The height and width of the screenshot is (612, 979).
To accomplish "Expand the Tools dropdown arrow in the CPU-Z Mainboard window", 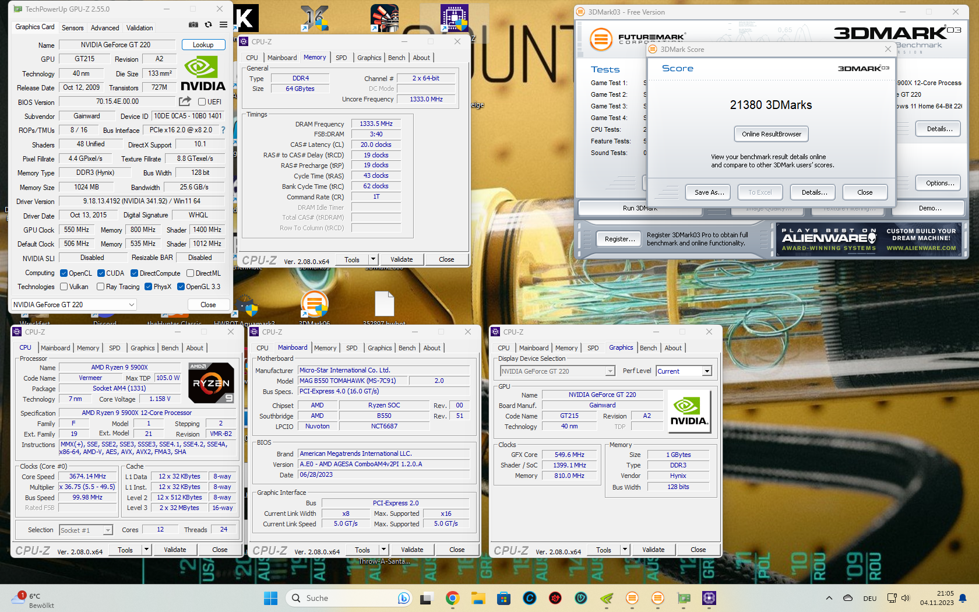I will click(x=383, y=550).
